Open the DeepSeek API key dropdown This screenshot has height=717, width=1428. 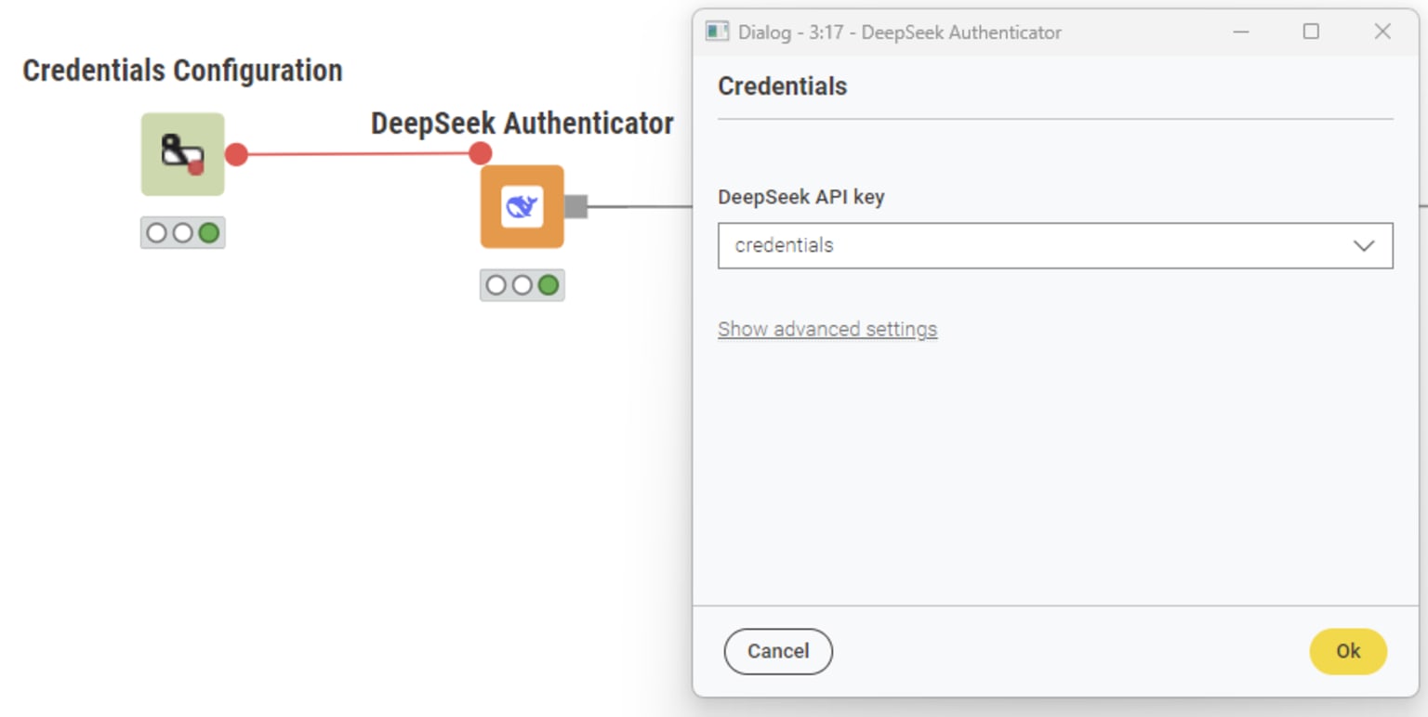tap(1055, 246)
